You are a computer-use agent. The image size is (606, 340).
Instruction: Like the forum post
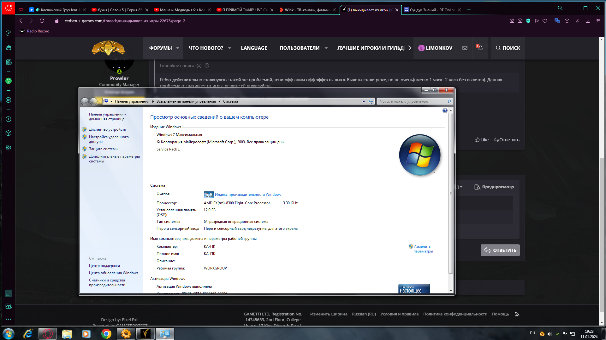tap(481, 140)
